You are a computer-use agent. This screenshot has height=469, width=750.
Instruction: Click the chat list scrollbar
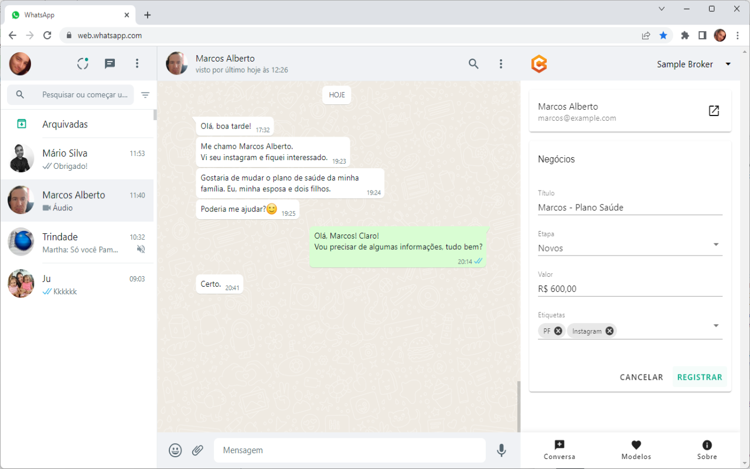155,115
